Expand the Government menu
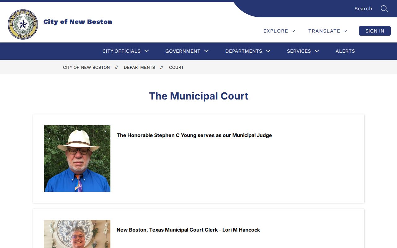Viewport: 397px width, 248px height. [187, 51]
